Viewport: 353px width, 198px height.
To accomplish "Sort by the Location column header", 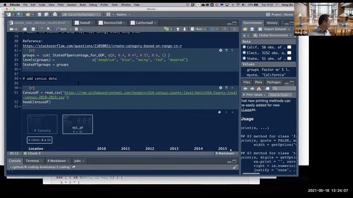I will (x=36, y=148).
